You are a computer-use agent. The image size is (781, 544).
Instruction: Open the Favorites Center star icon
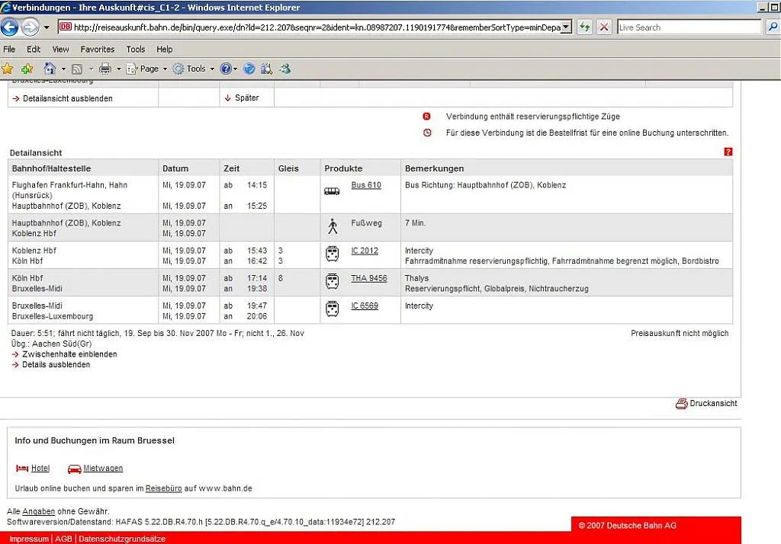coord(8,69)
